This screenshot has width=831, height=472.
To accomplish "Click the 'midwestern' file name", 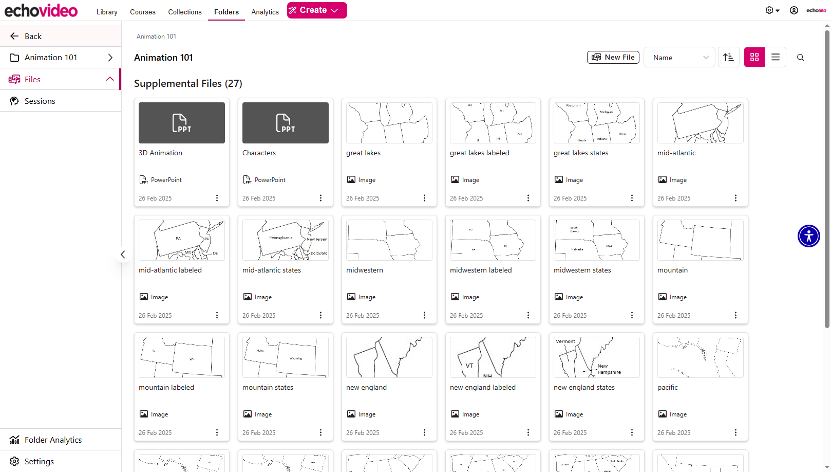I will 365,270.
